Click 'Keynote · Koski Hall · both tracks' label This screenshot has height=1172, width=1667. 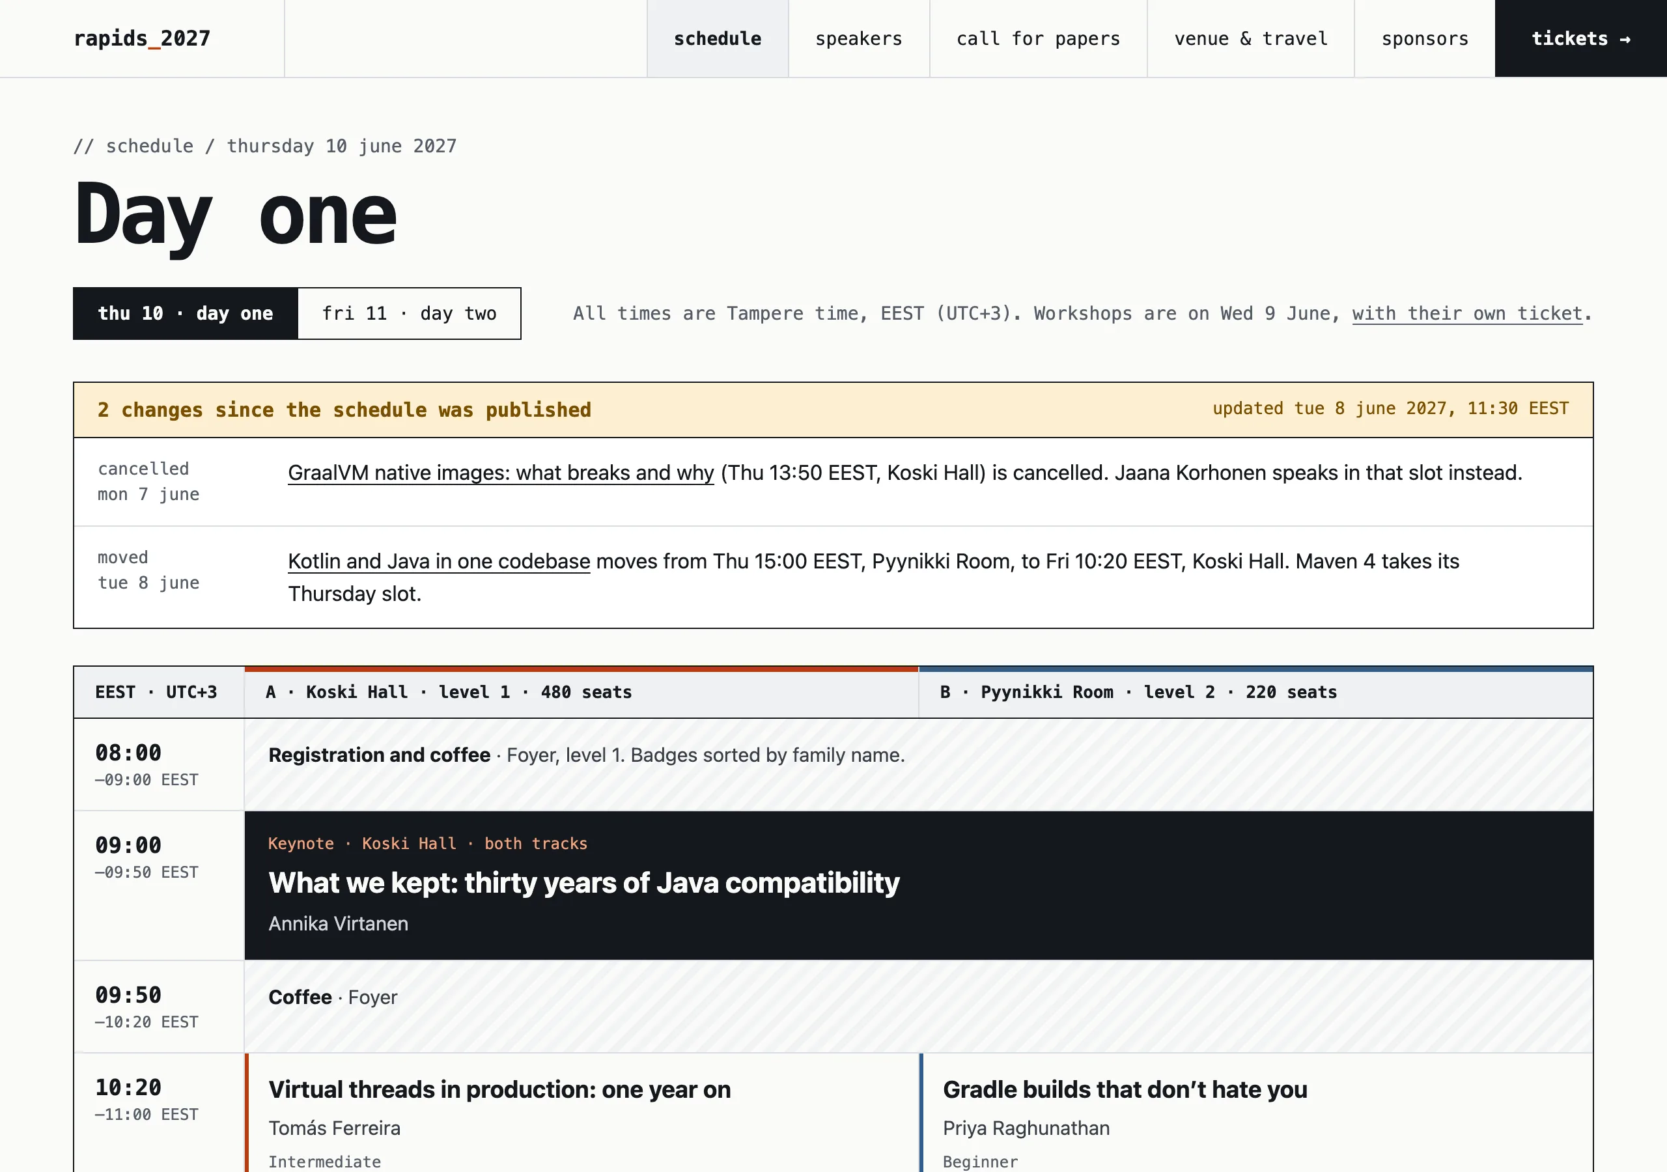pos(428,844)
